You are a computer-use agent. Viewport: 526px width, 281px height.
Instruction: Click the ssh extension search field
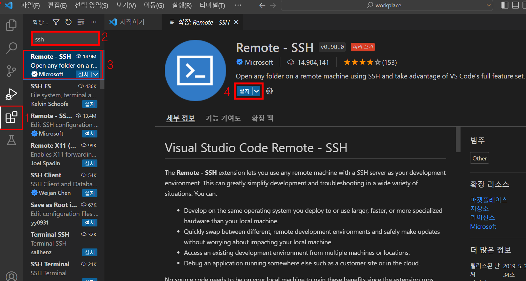coord(65,39)
